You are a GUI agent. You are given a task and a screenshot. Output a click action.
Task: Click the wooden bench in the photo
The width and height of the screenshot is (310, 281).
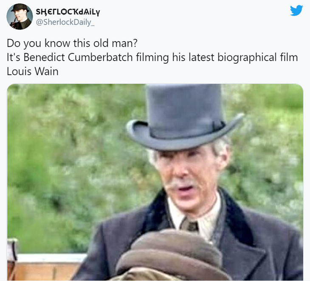(x=46, y=267)
